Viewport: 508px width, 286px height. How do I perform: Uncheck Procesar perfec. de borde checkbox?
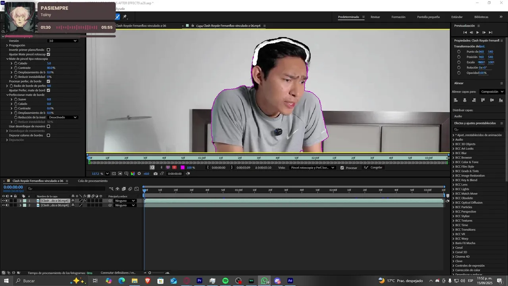pyautogui.click(x=48, y=81)
